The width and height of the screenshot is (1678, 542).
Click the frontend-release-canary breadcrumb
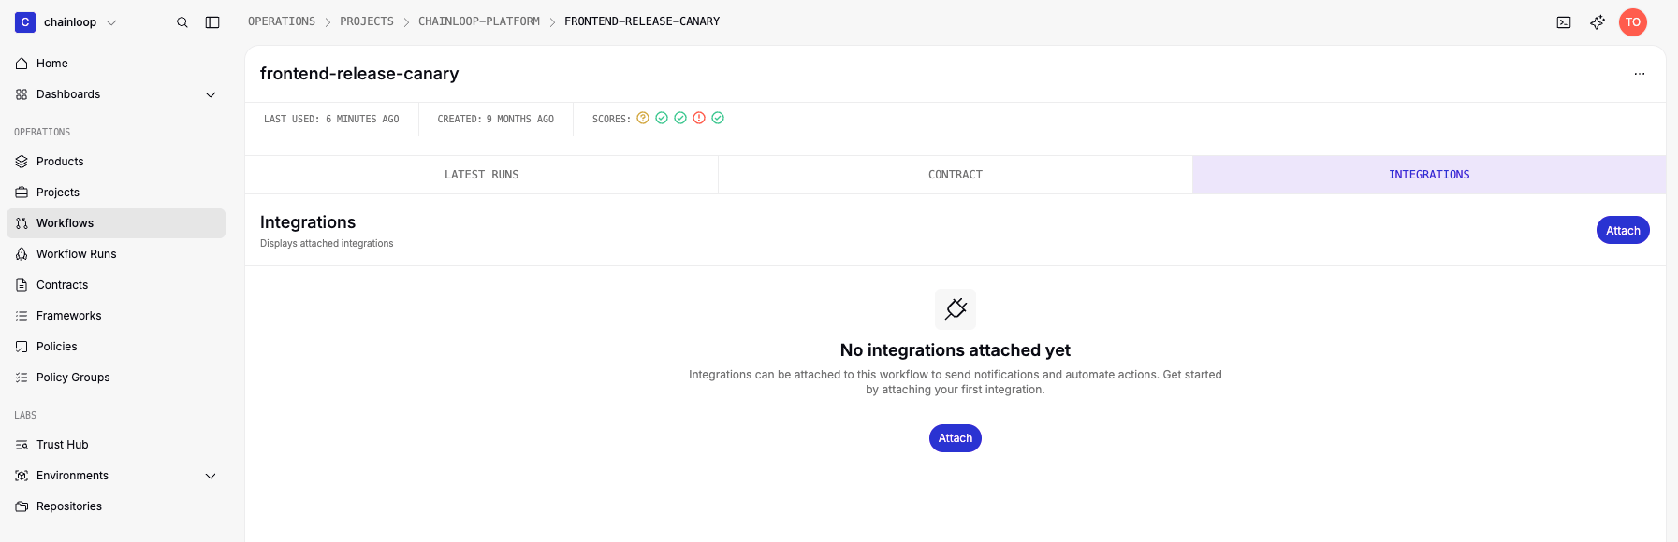642,21
